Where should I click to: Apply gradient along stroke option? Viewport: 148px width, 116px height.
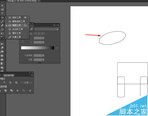(39, 34)
